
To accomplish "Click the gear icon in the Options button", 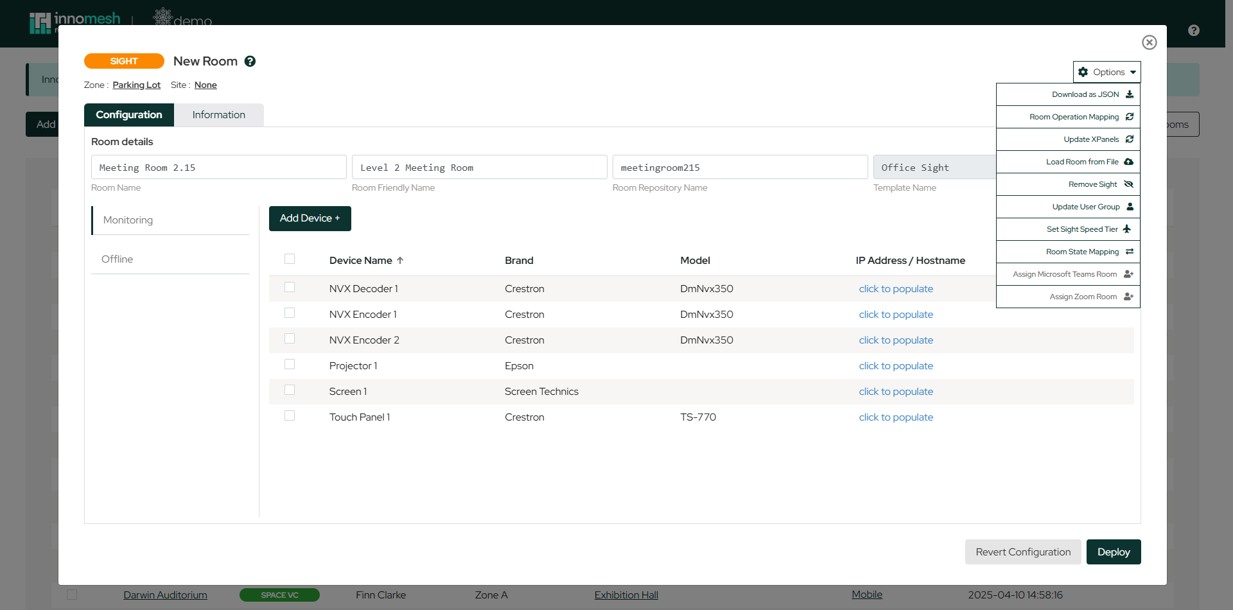I will (x=1083, y=72).
